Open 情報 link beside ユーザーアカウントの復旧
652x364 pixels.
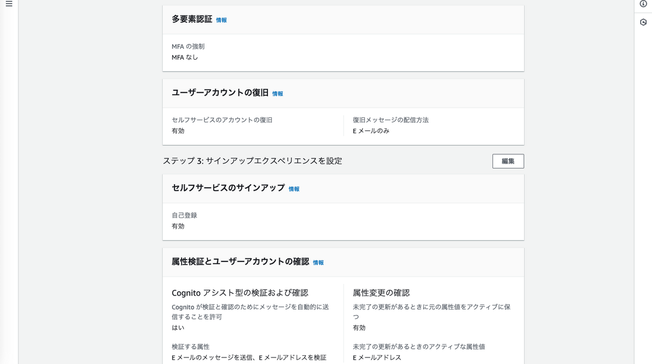[x=278, y=93]
